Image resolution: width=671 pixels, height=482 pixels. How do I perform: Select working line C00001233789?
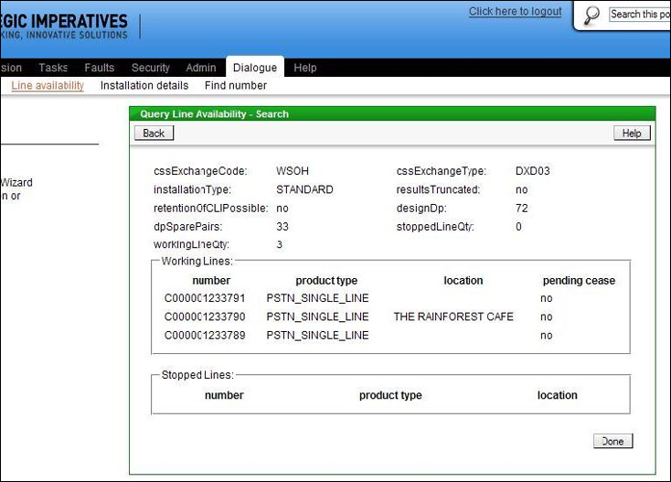pyautogui.click(x=205, y=336)
